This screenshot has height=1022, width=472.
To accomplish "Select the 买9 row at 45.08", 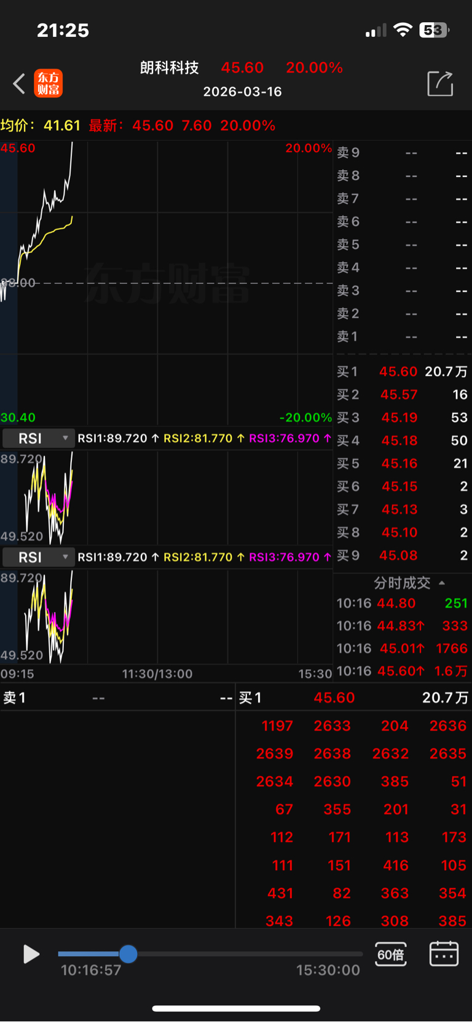I will (402, 555).
